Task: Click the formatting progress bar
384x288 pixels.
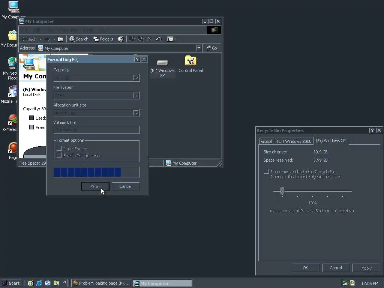Action: [x=96, y=172]
